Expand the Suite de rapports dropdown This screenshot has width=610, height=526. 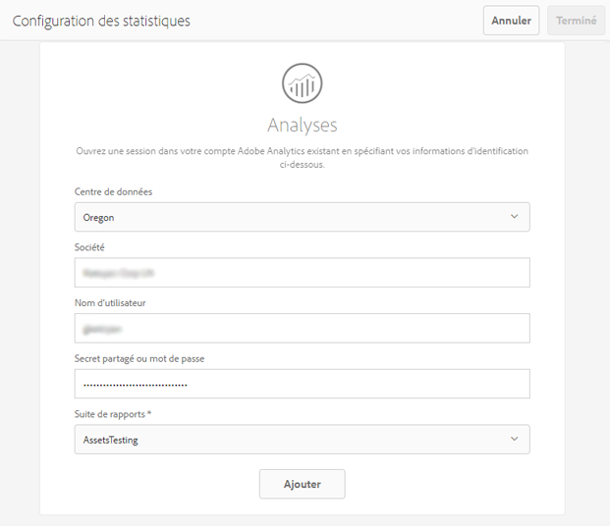(x=302, y=440)
